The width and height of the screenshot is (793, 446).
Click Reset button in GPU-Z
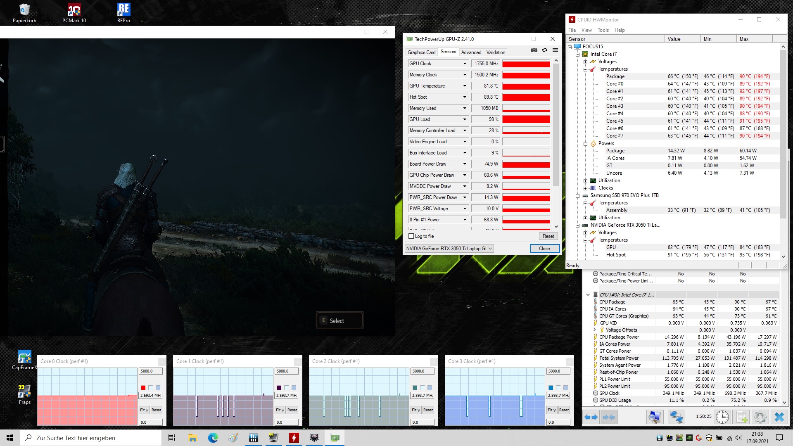(x=548, y=236)
